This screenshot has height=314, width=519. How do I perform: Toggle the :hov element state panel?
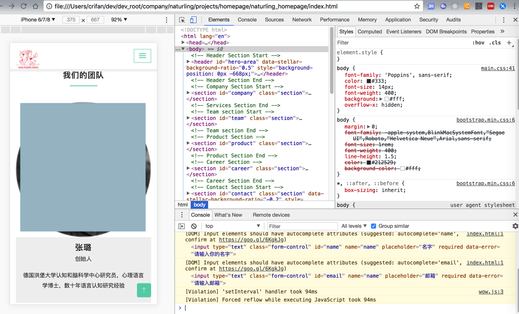478,43
